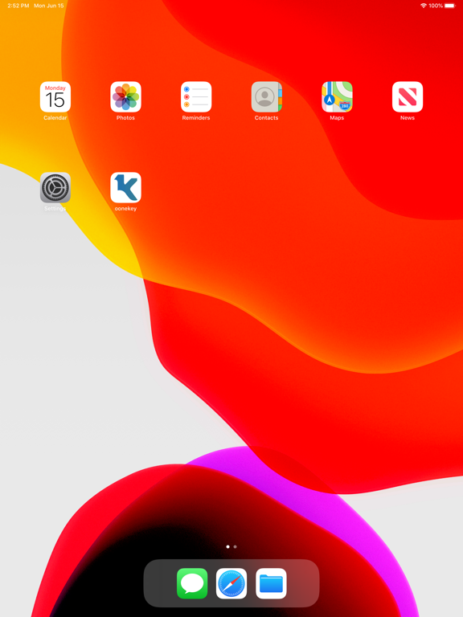Tap the Wi-Fi status icon
463x617 pixels.
click(424, 6)
